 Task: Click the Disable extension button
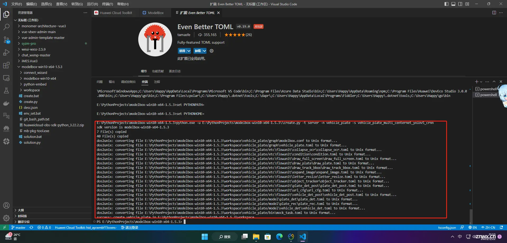click(x=182, y=51)
